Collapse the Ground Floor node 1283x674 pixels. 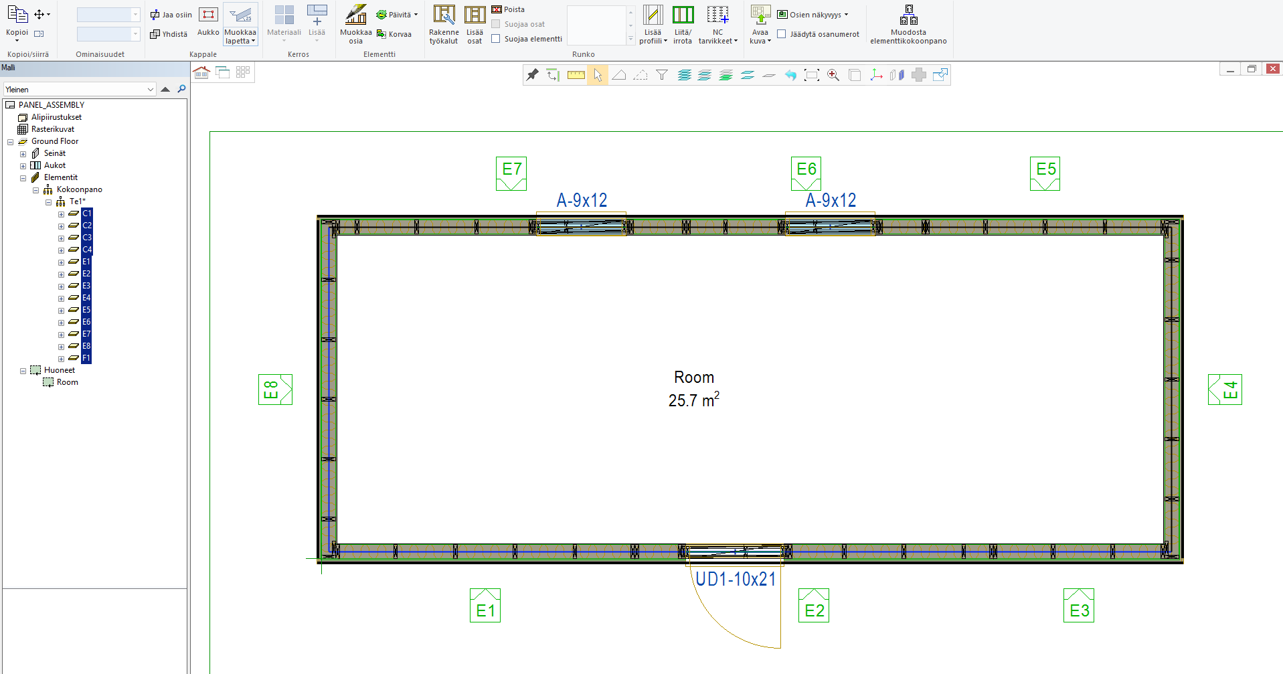[x=10, y=142]
